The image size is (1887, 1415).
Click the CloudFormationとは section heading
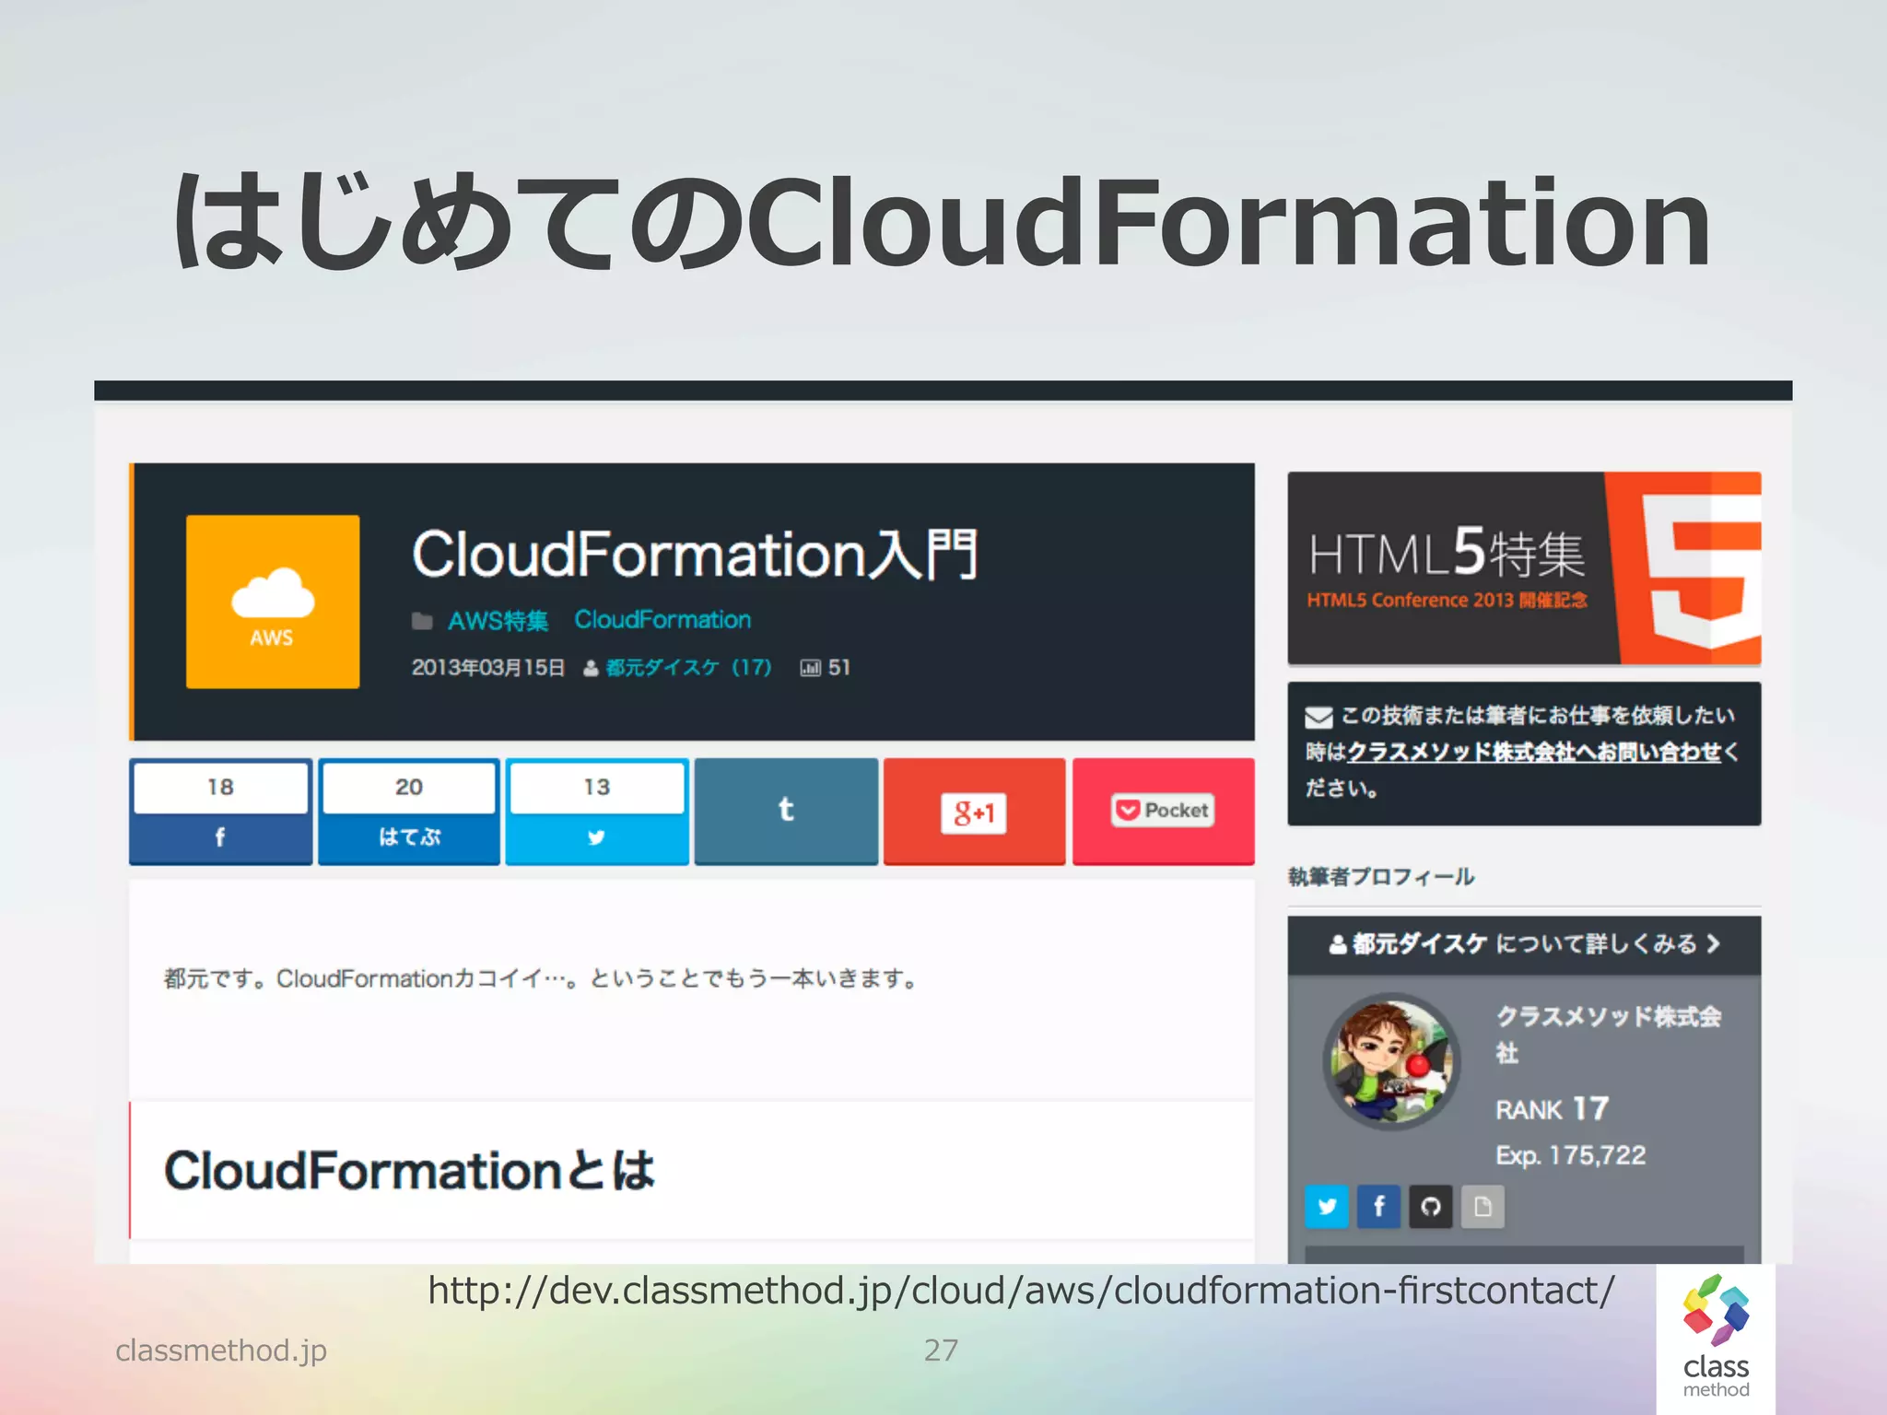[x=409, y=1171]
